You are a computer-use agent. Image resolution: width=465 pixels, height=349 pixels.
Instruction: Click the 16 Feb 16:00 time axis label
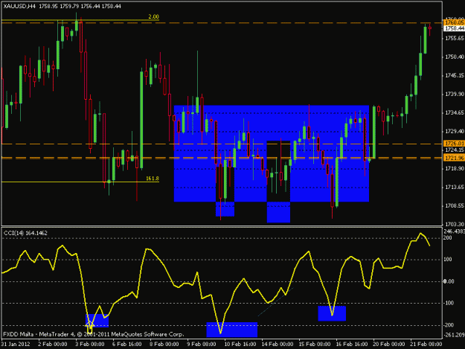click(x=351, y=344)
